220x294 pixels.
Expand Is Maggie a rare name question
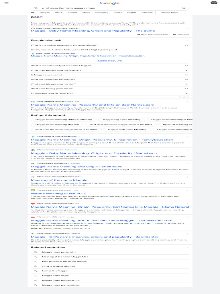pyautogui.click(x=110, y=75)
